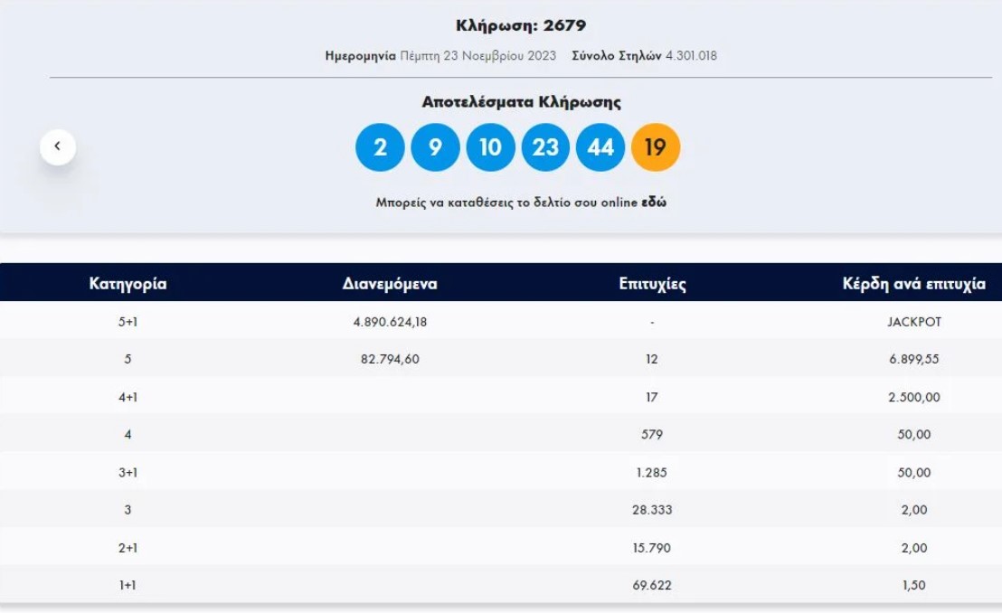
Task: Select the blue ball numbered 10
Action: [x=490, y=146]
